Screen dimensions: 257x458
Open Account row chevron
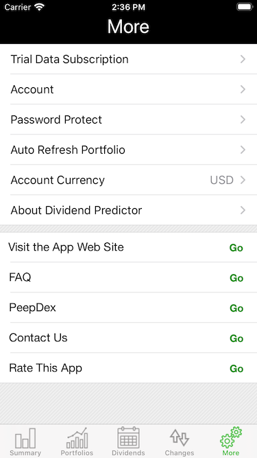point(243,89)
